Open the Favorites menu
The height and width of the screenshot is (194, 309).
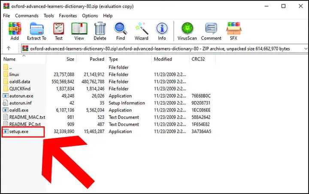coord(68,16)
